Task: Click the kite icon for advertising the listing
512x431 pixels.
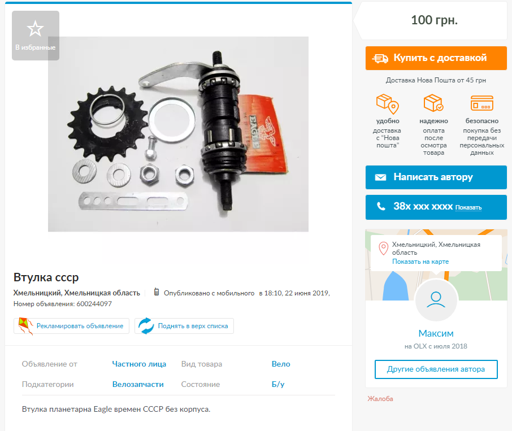Action: tap(26, 326)
